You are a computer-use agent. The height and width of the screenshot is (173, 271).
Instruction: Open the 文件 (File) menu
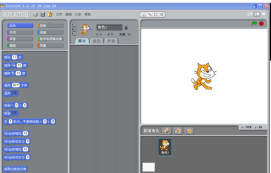pyautogui.click(x=59, y=14)
